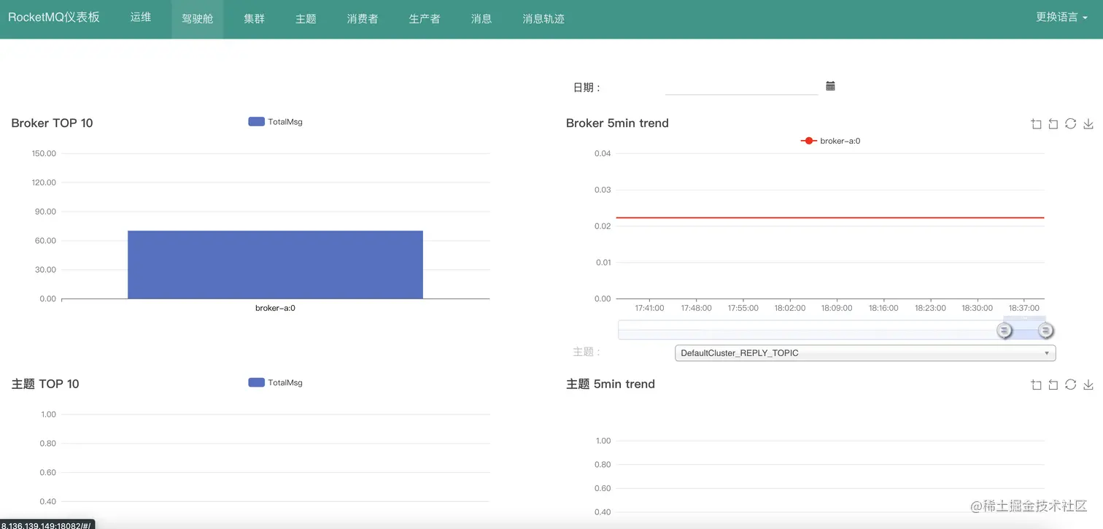Click left handle of trend zoom slider
The width and height of the screenshot is (1103, 529).
(x=1005, y=331)
